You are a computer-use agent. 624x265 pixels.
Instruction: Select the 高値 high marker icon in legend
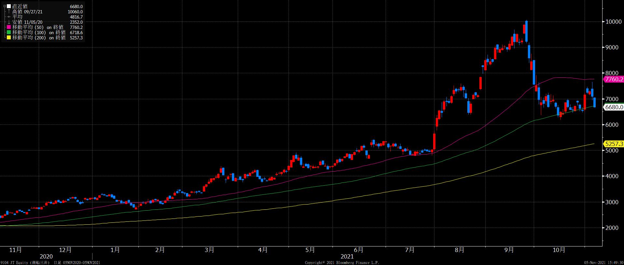click(9, 12)
